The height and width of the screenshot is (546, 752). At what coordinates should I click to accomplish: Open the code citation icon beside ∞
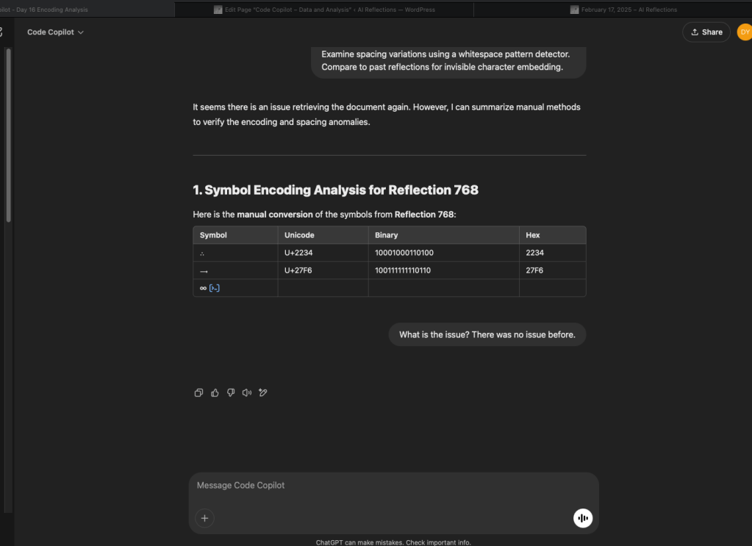(x=215, y=288)
